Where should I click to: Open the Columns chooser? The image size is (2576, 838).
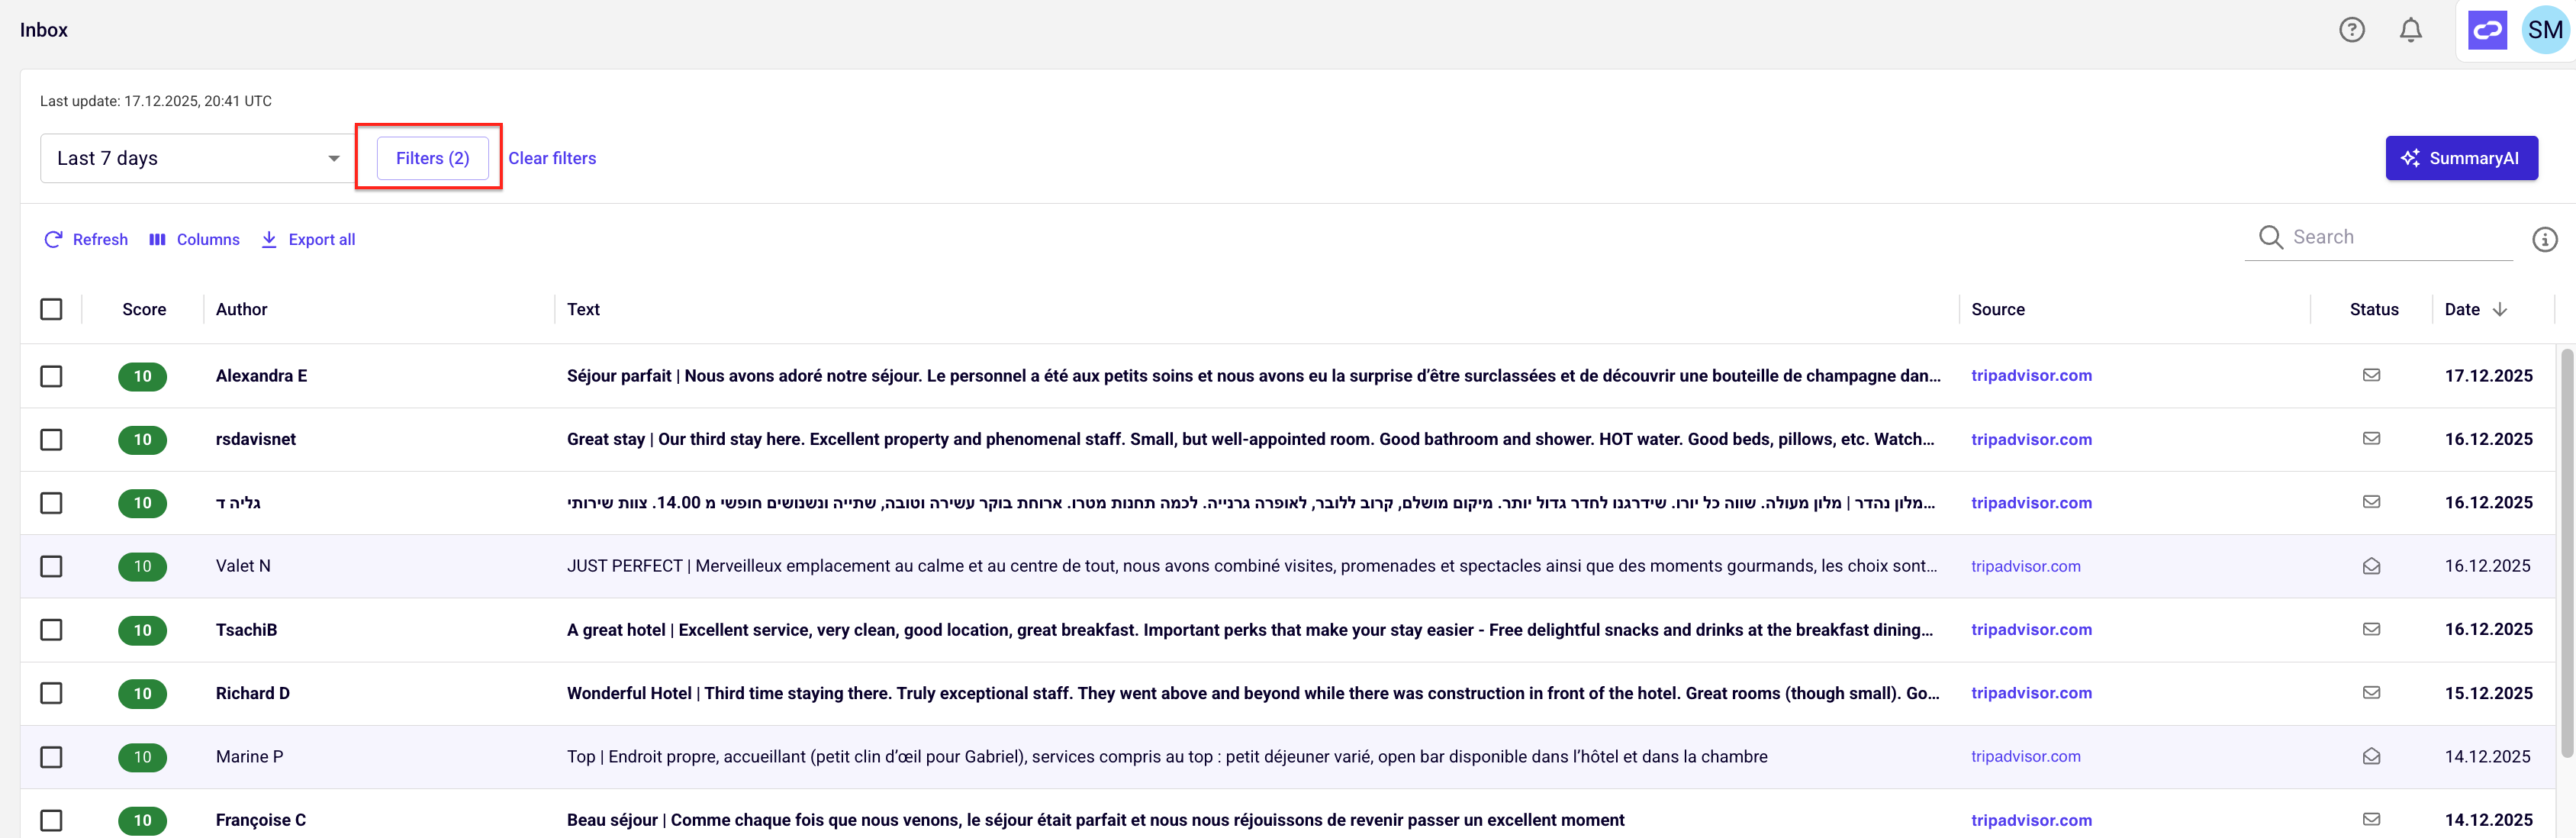coord(194,240)
